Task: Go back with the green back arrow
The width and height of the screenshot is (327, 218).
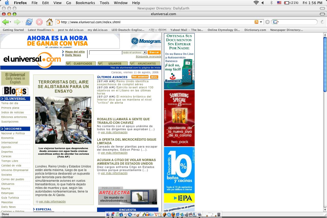Action: [x=5, y=22]
